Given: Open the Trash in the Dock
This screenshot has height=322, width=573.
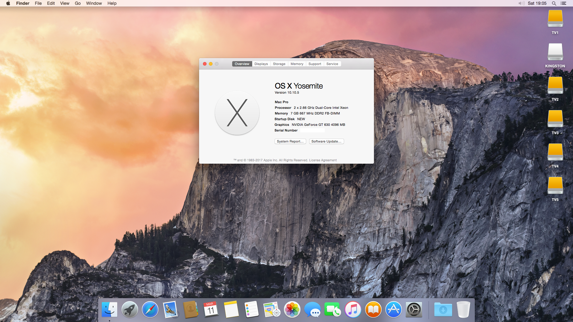Looking at the screenshot, I should (463, 310).
